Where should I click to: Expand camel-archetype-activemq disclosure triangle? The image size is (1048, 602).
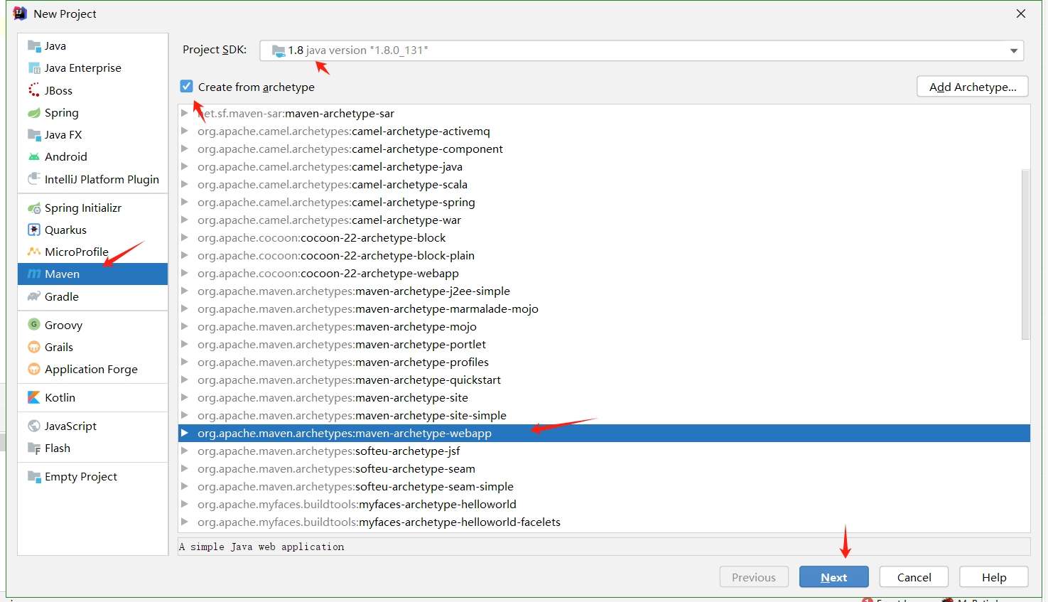pyautogui.click(x=185, y=131)
